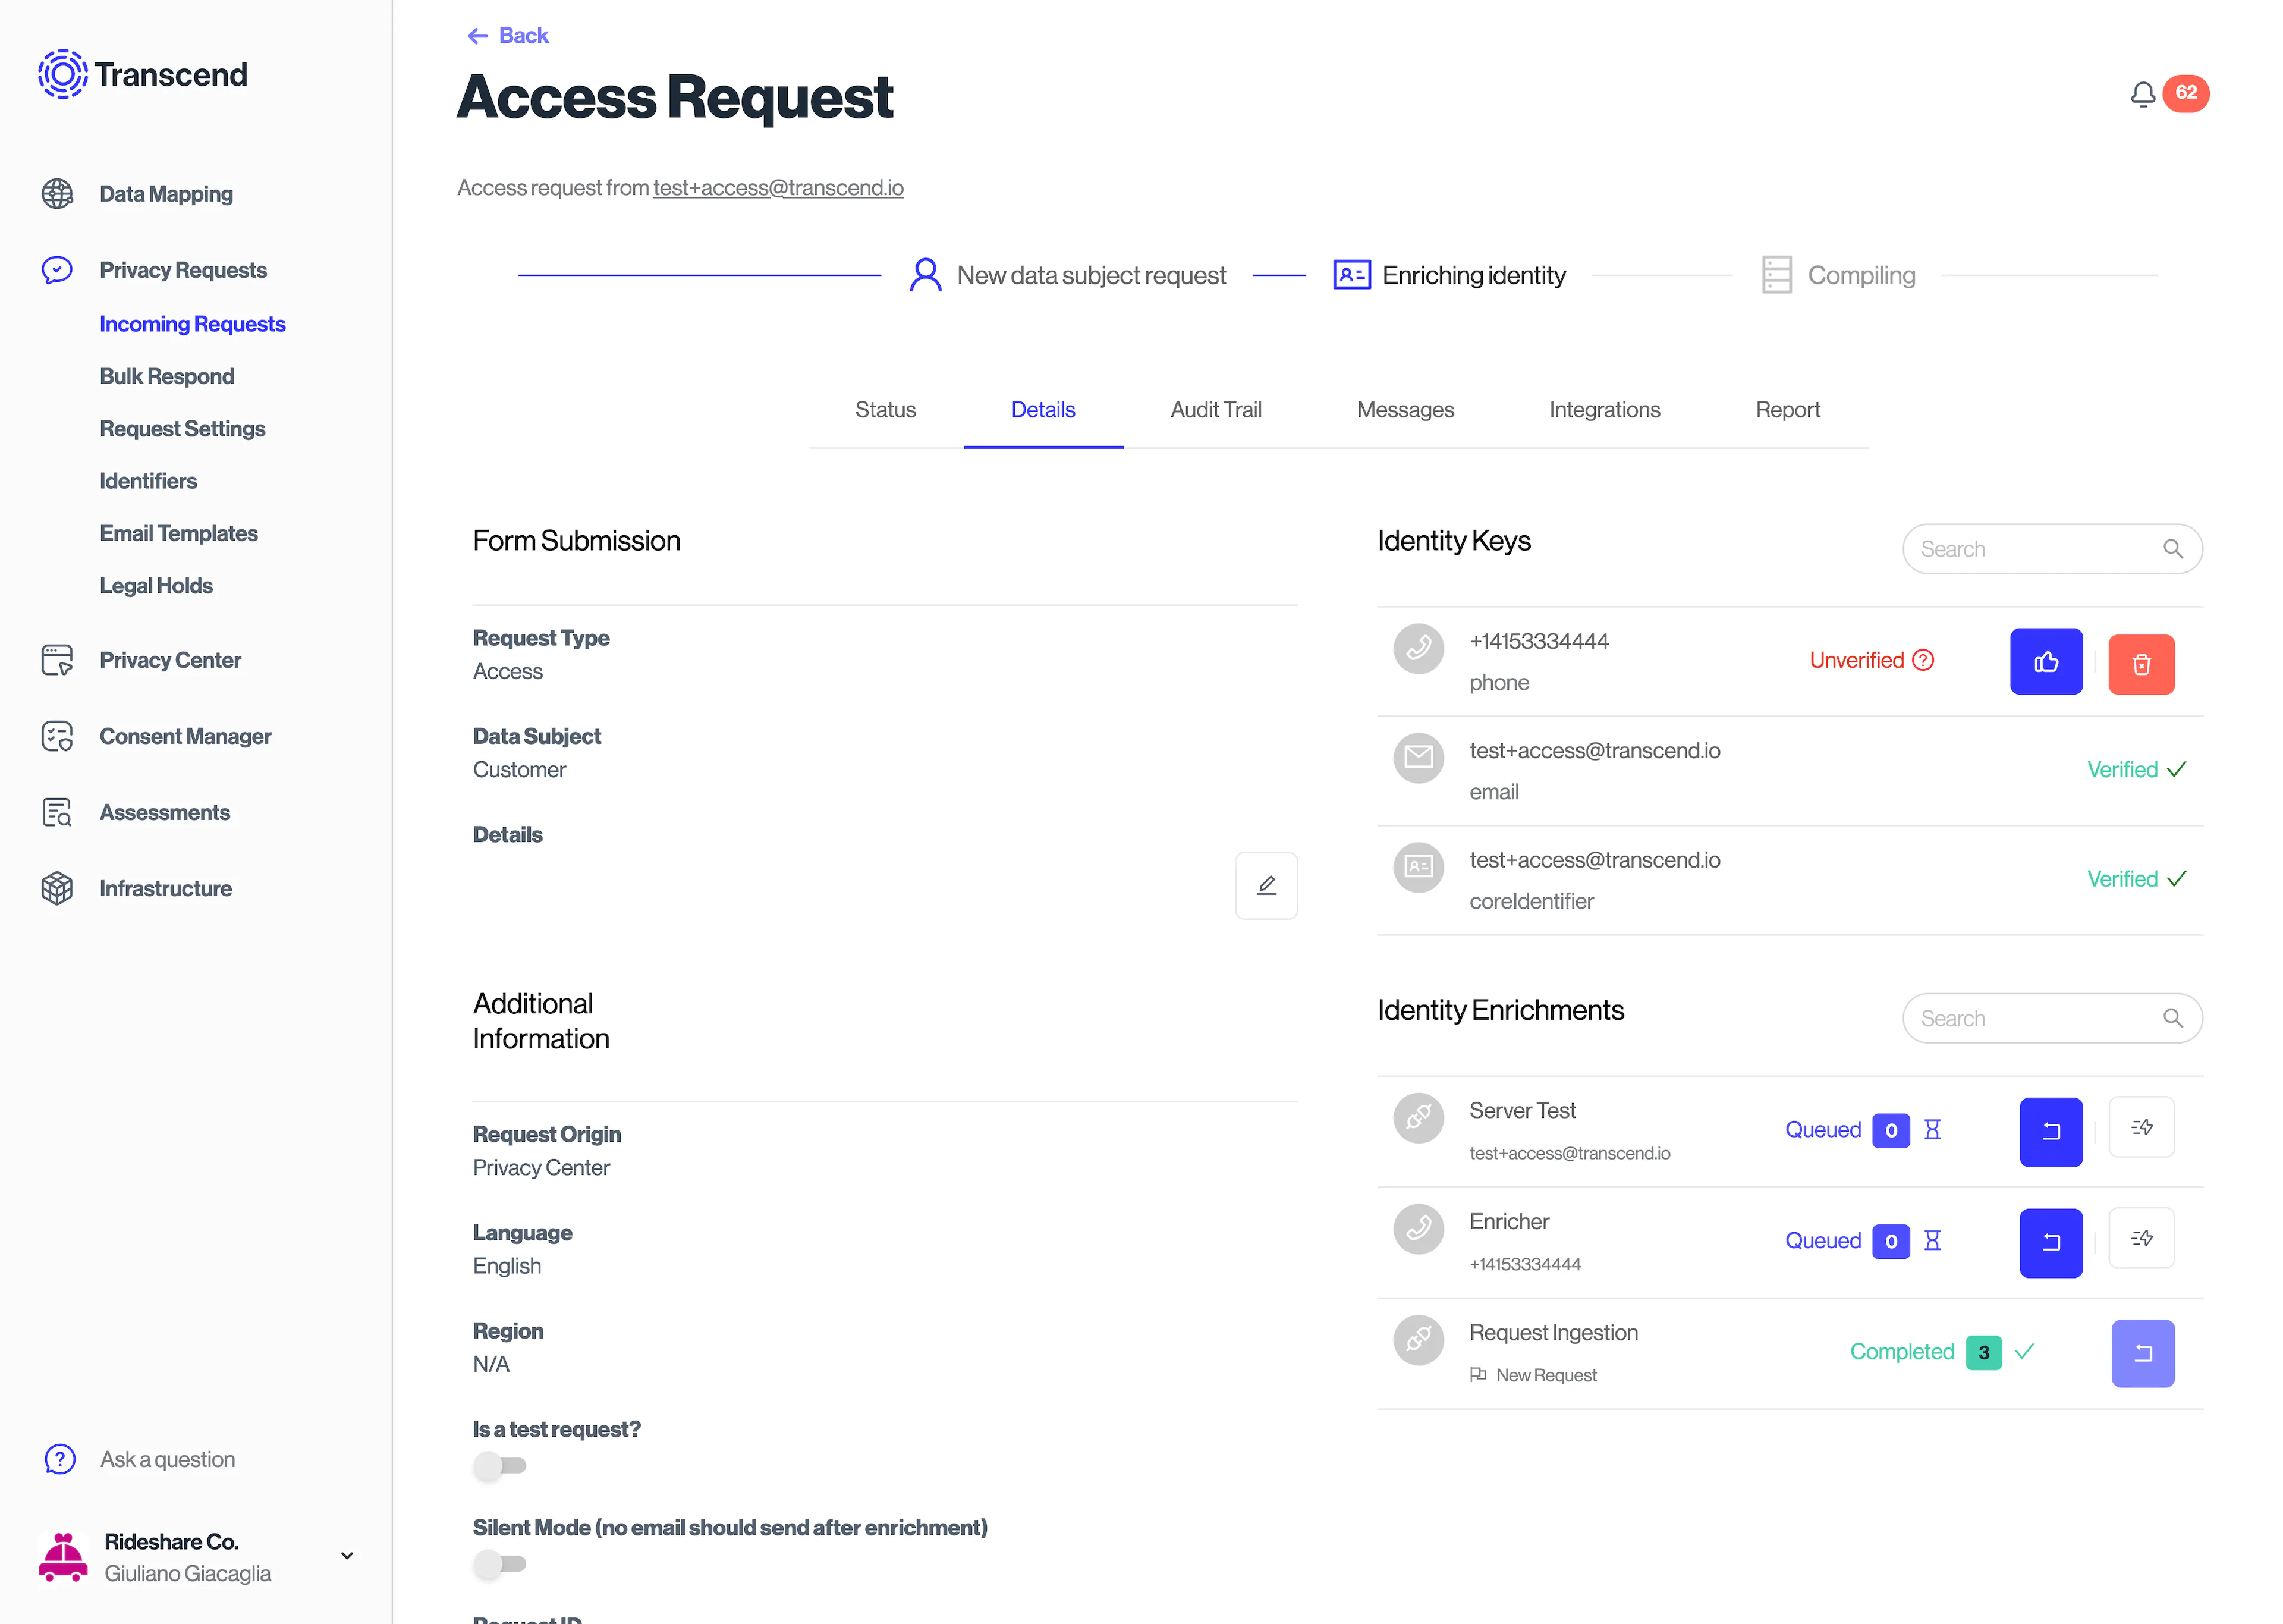Open Email Templates page
The height and width of the screenshot is (1624, 2283).
pos(178,533)
